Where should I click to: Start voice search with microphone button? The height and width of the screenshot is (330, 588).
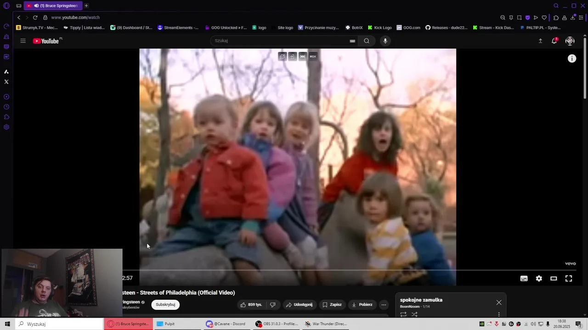point(385,41)
